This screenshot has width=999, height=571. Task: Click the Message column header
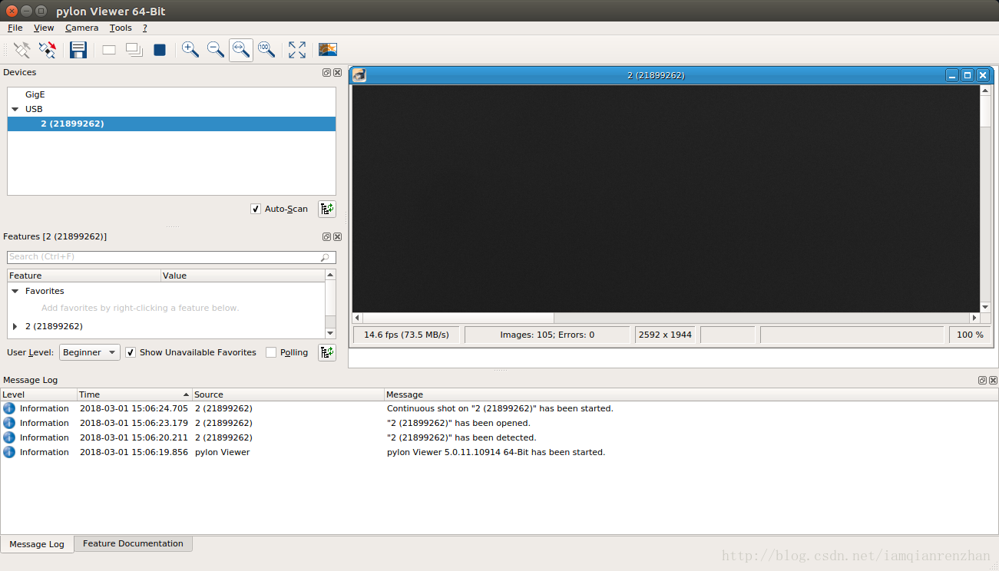coord(690,394)
